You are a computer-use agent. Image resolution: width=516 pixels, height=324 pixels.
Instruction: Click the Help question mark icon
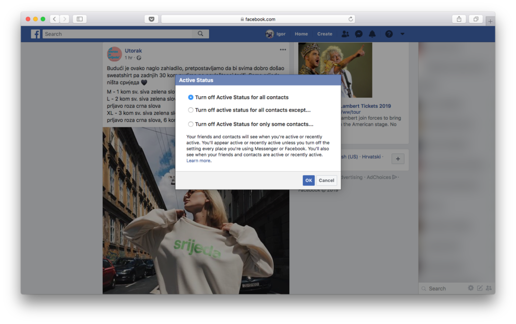pos(389,34)
